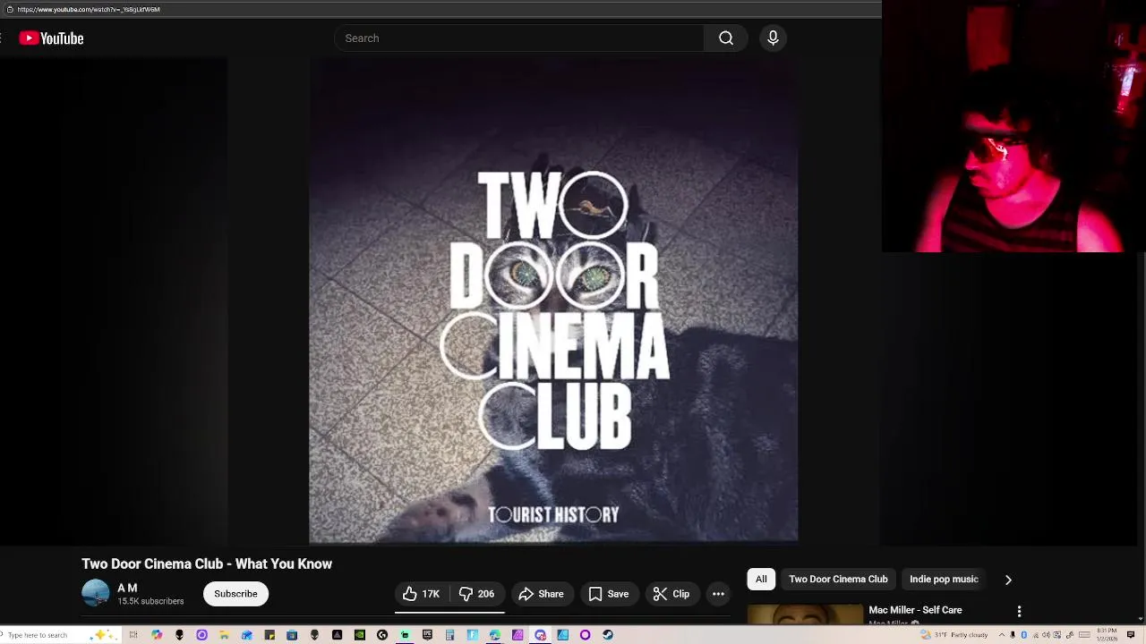Image resolution: width=1146 pixels, height=644 pixels.
Task: Select the Indie pop music chip
Action: [x=944, y=579]
